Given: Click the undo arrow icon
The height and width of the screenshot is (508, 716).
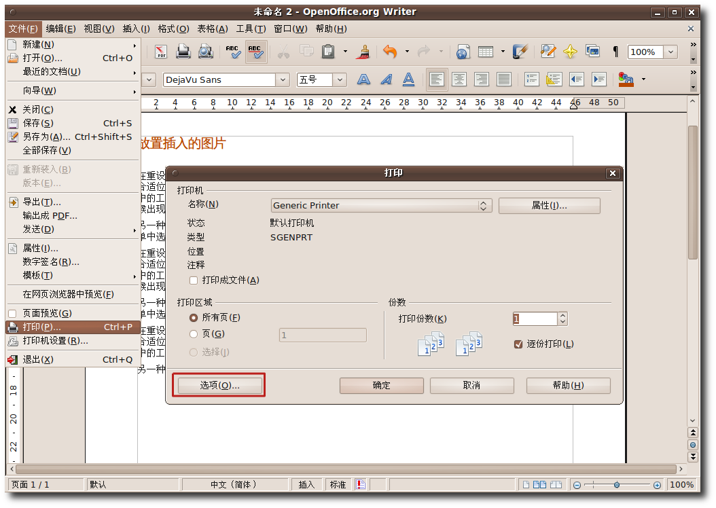Looking at the screenshot, I should (x=390, y=52).
